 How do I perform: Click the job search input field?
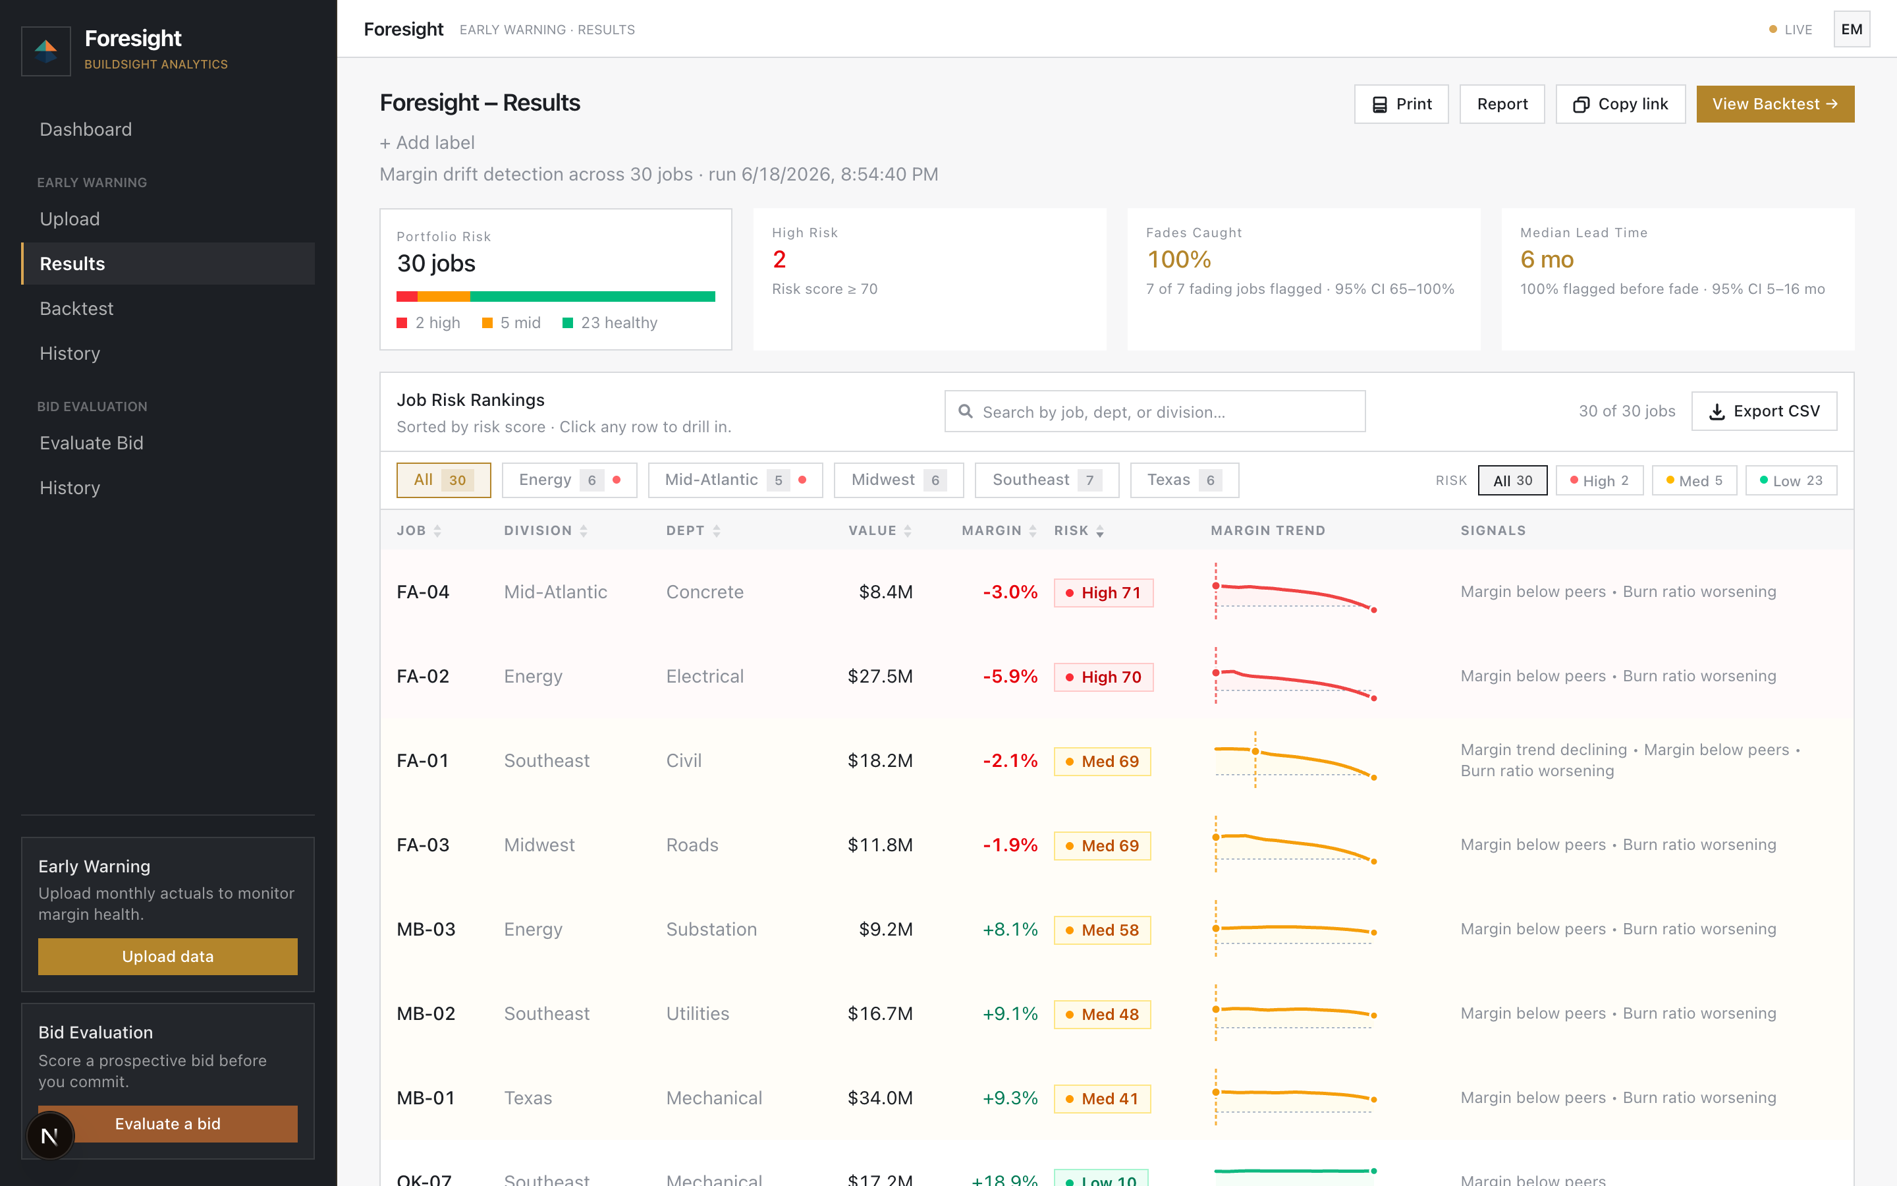coord(1155,412)
